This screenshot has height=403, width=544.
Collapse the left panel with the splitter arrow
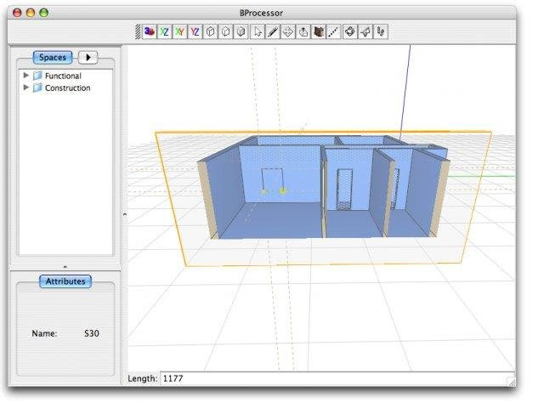pos(125,214)
